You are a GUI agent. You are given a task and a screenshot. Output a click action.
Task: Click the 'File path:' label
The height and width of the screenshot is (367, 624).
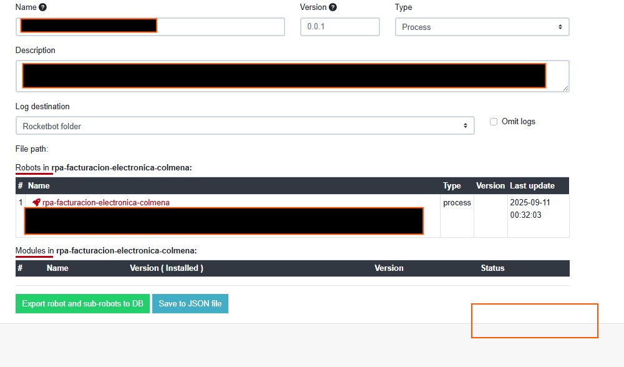coord(32,149)
